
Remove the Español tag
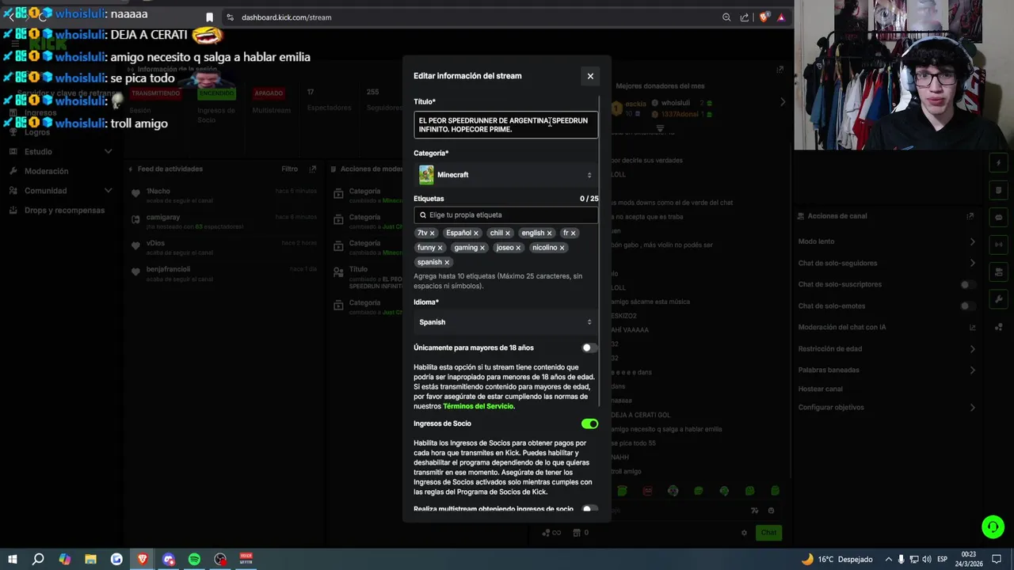tap(476, 234)
